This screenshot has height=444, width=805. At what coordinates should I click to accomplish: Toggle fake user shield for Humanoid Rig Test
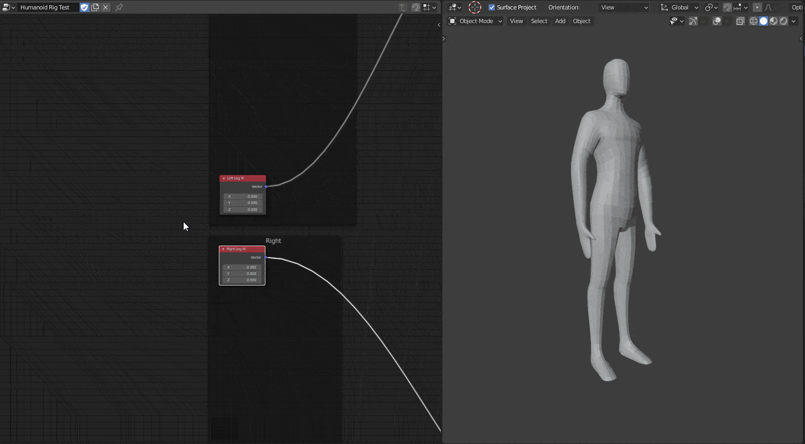pos(84,7)
